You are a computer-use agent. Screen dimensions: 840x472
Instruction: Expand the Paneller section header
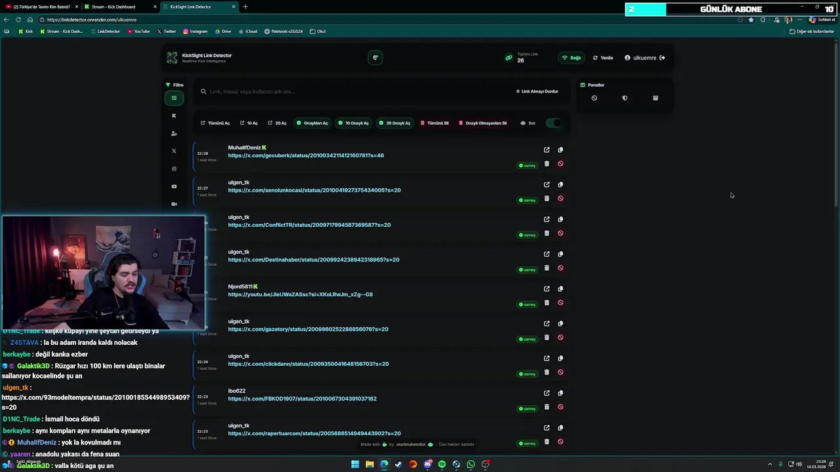coord(593,85)
